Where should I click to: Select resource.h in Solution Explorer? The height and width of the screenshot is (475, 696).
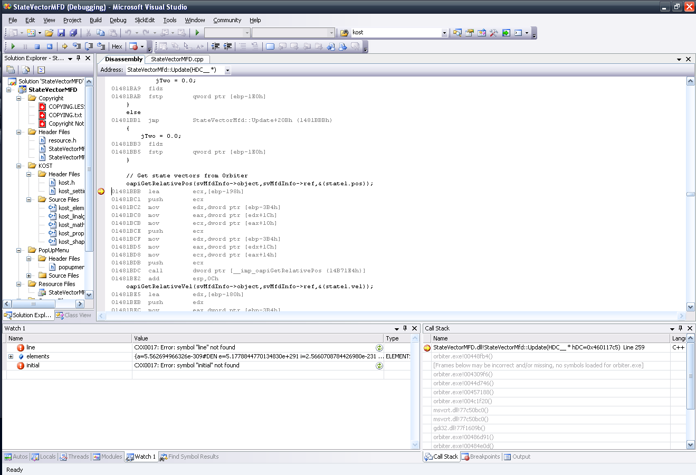[x=62, y=140]
